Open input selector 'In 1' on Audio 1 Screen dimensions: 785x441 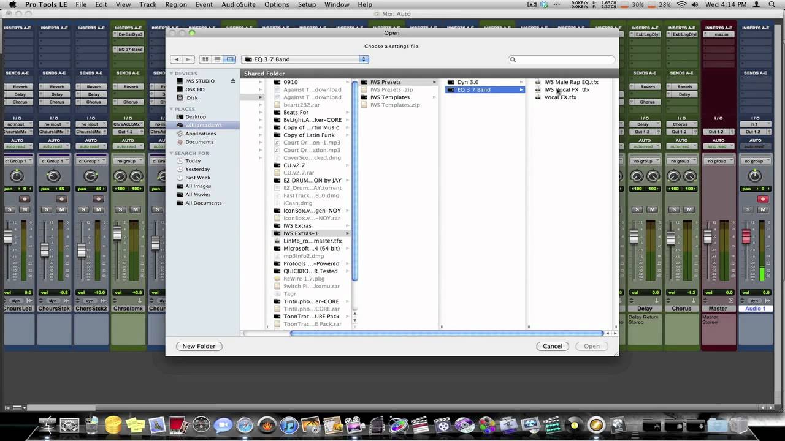pyautogui.click(x=755, y=124)
